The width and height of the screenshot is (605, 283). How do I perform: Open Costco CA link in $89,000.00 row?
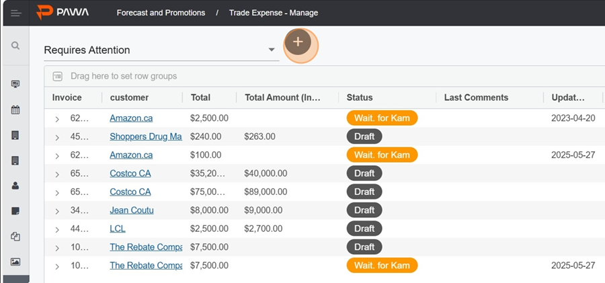(x=130, y=192)
